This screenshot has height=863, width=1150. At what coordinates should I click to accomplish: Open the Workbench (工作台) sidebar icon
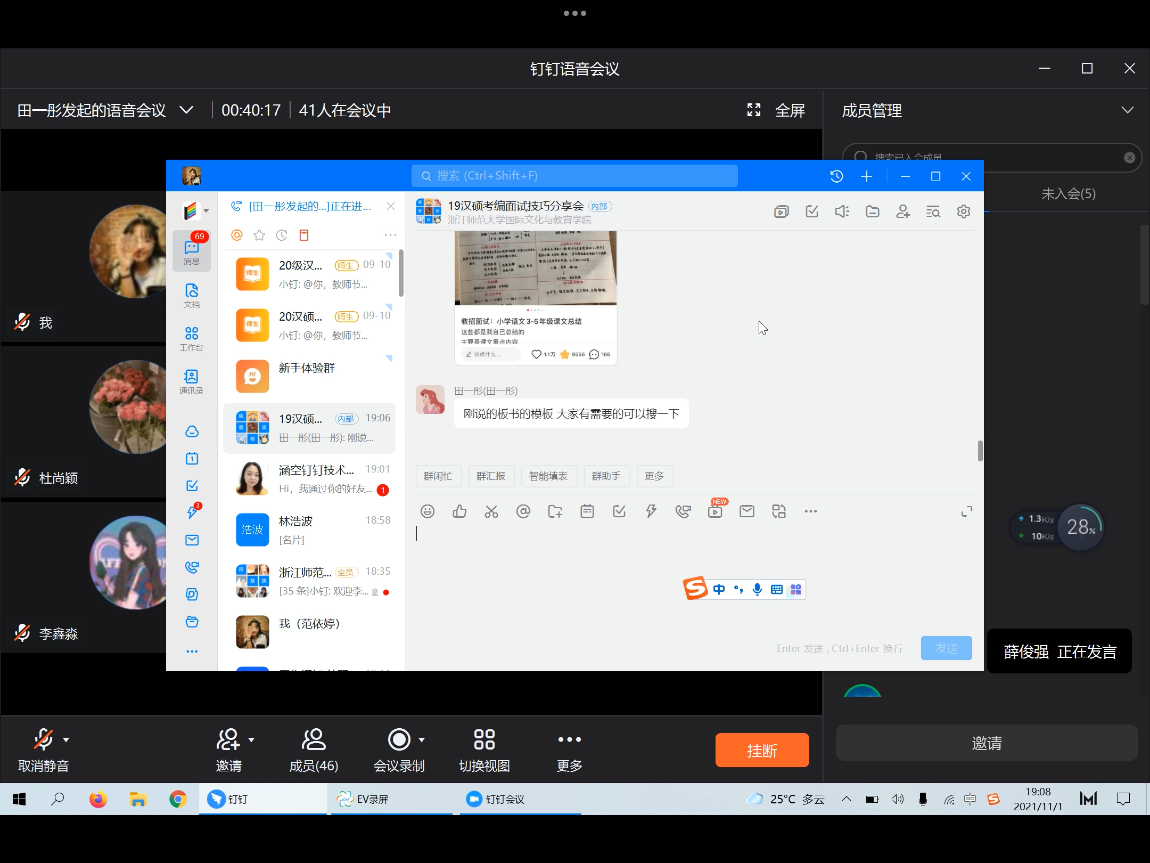point(192,339)
